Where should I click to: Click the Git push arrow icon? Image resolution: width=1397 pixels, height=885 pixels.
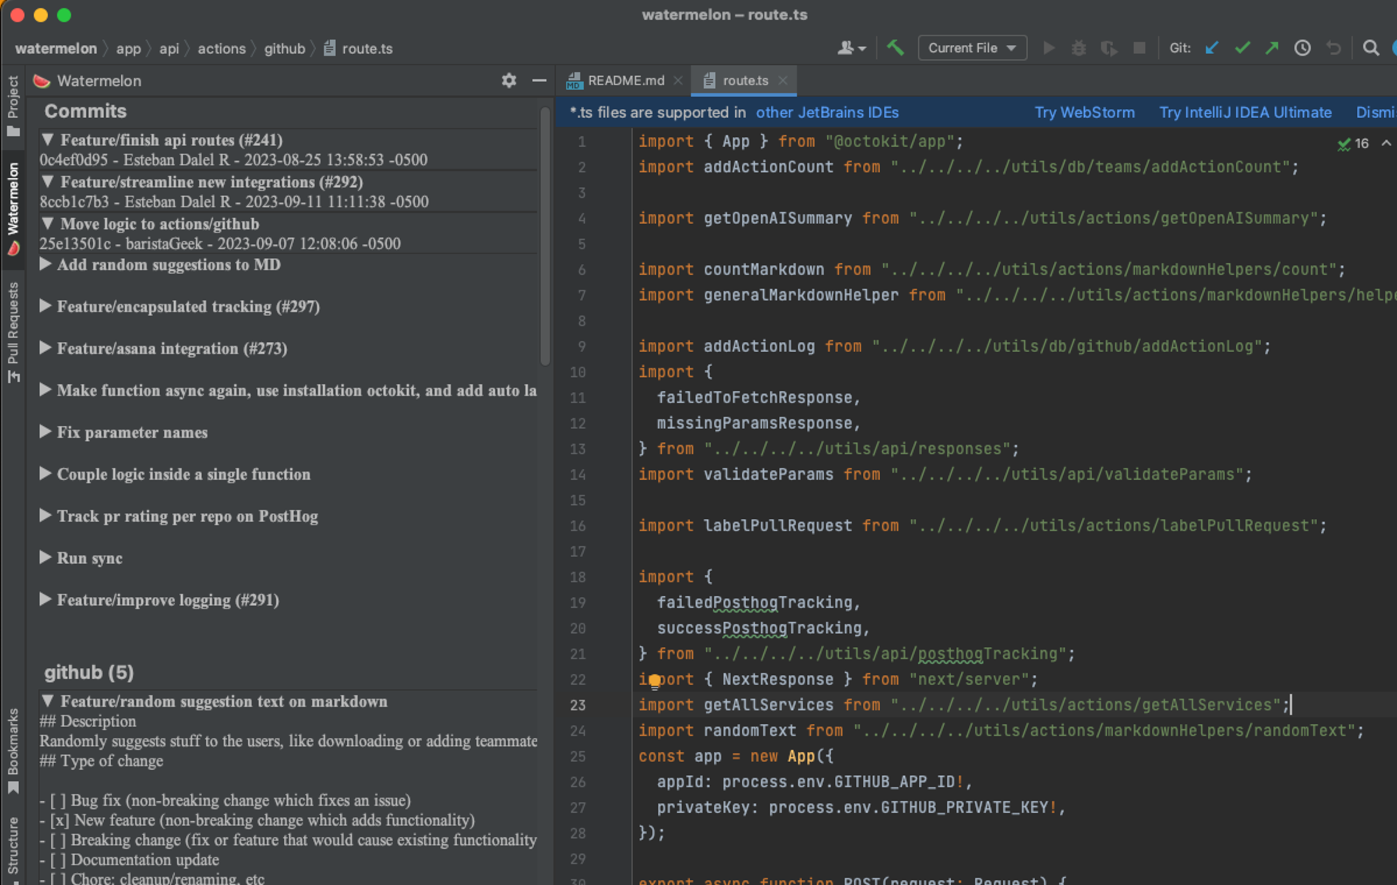coord(1272,48)
